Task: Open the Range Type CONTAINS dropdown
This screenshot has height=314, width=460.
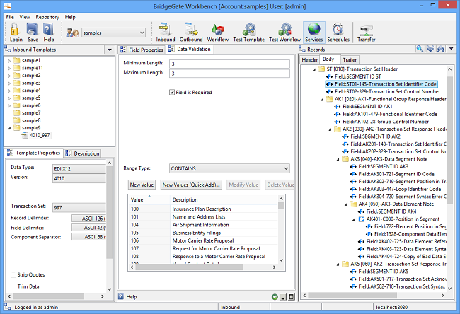Action: tap(229, 169)
